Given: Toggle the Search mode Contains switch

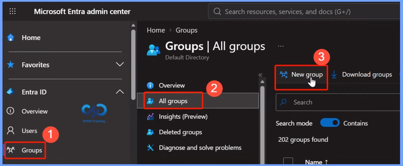Looking at the screenshot, I should (330, 123).
